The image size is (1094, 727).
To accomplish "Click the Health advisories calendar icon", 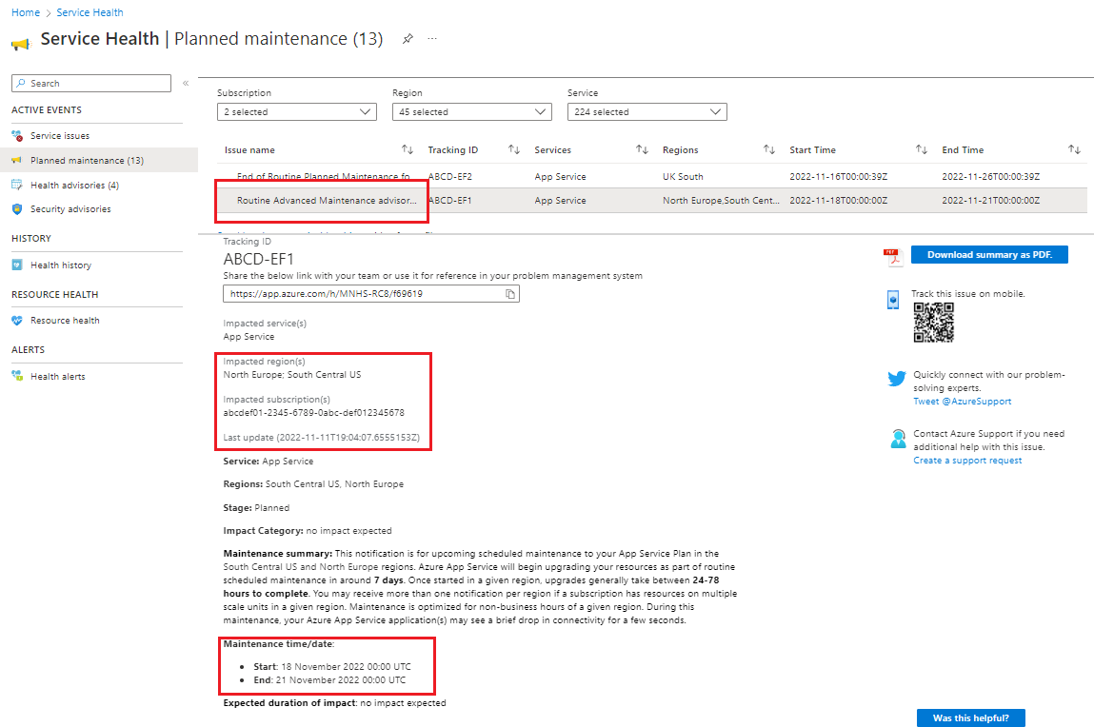I will [x=17, y=185].
